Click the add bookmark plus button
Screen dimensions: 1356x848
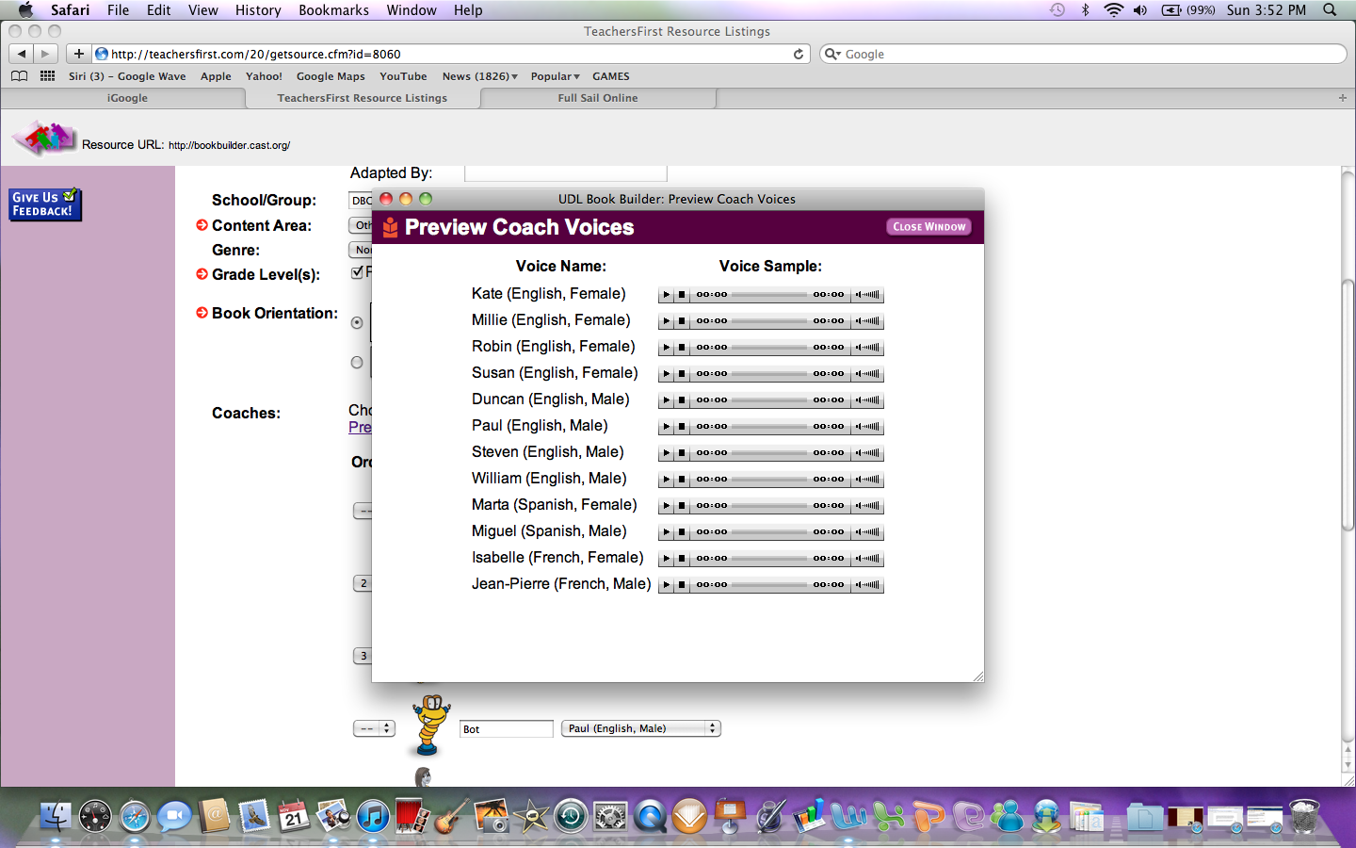79,54
